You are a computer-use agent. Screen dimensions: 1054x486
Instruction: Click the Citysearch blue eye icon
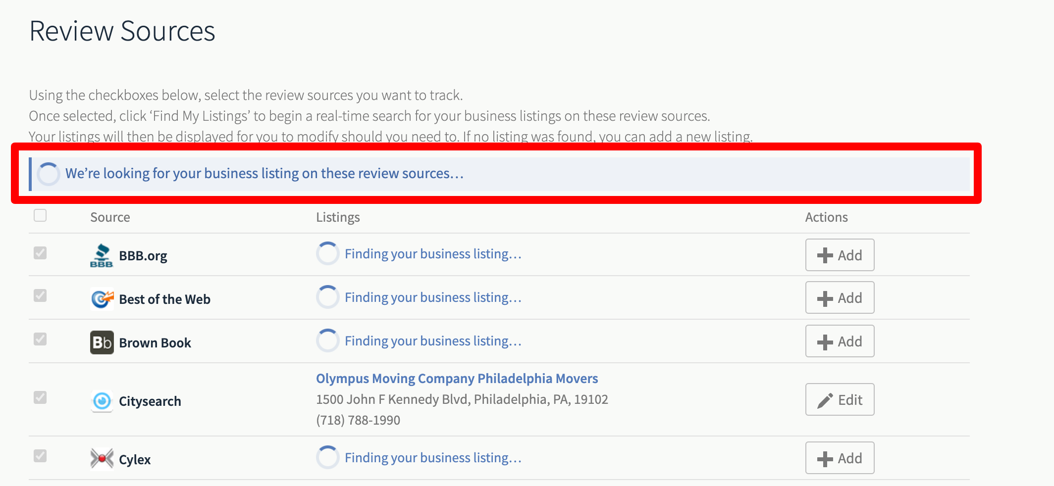coord(102,401)
